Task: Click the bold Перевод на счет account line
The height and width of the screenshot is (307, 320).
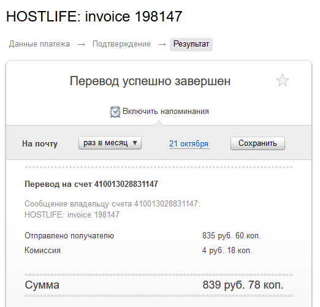Action: (x=91, y=184)
